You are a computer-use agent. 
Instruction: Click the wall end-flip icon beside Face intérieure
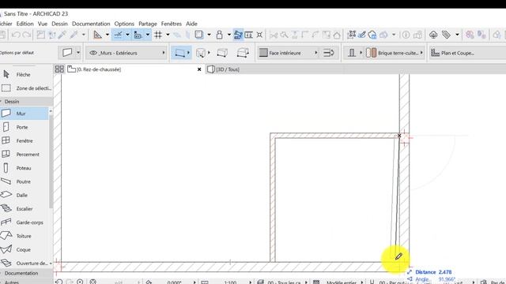(x=329, y=53)
